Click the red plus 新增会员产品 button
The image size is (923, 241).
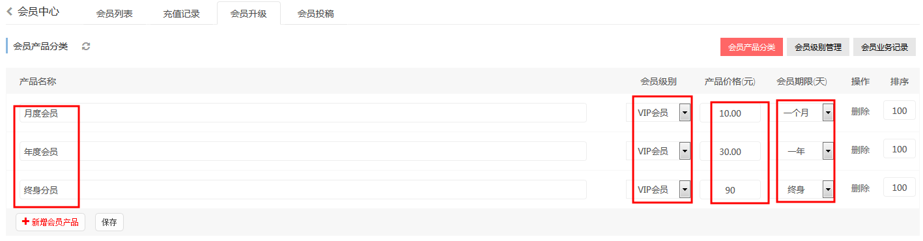50,222
